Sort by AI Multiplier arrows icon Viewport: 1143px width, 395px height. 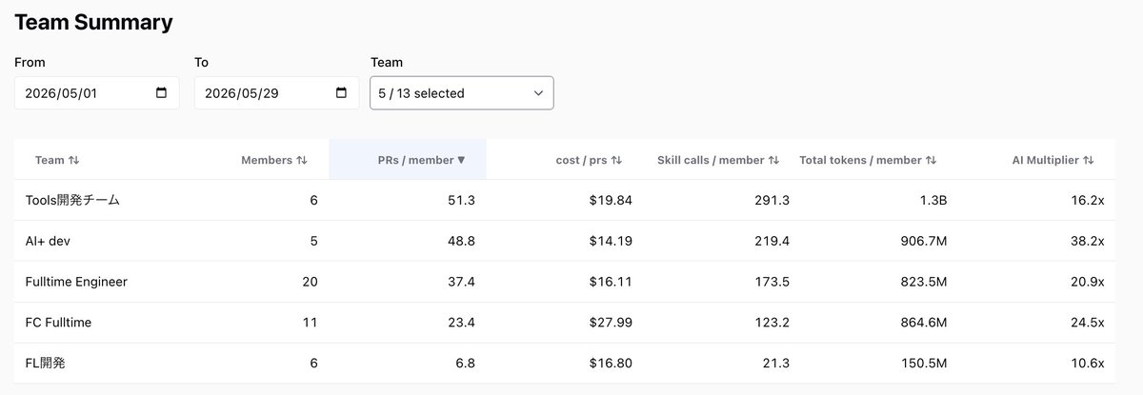point(1089,160)
